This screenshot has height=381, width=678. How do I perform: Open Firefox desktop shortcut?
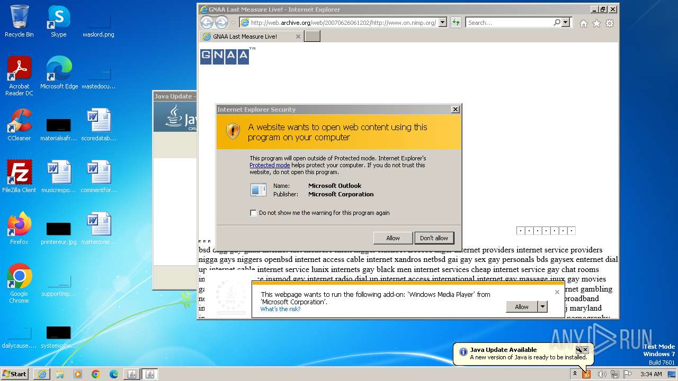pos(19,229)
